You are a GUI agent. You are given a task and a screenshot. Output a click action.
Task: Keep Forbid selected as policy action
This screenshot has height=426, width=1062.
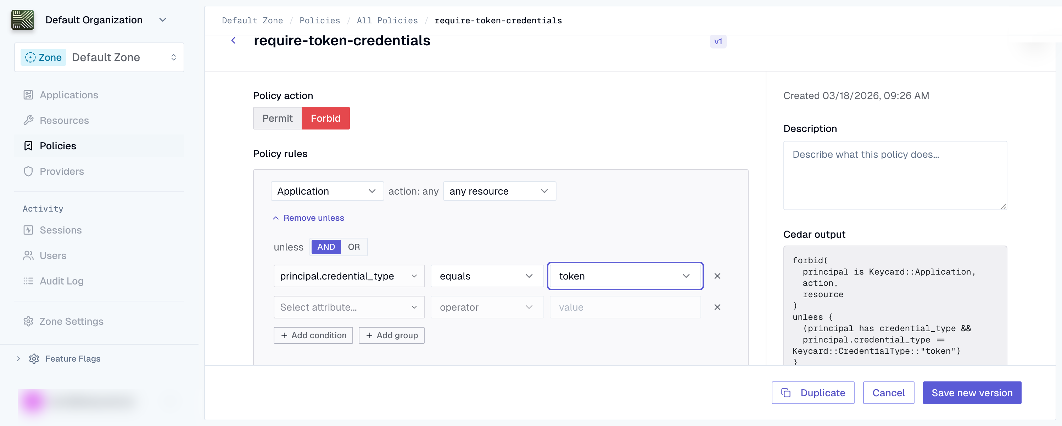pos(326,118)
